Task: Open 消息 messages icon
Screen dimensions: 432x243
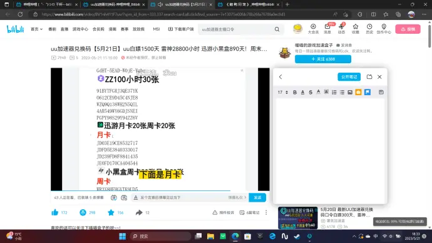Action: (x=327, y=29)
